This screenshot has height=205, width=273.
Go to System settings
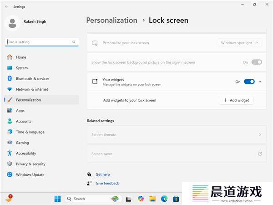pyautogui.click(x=42, y=68)
